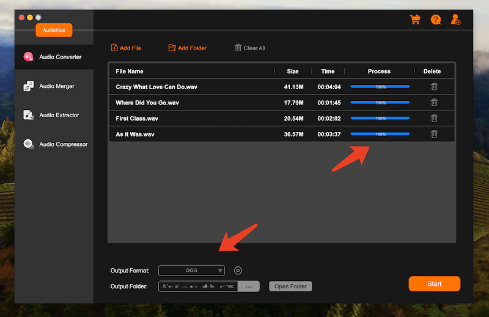
Task: Open output format settings hexagon icon
Action: [x=238, y=271]
